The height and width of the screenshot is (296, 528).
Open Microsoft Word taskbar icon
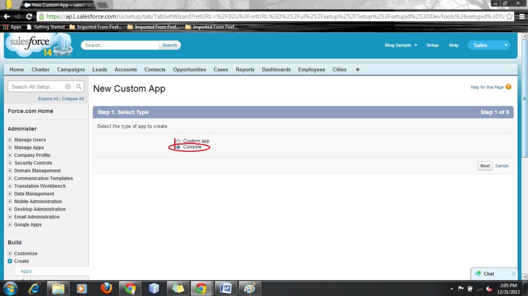point(226,289)
